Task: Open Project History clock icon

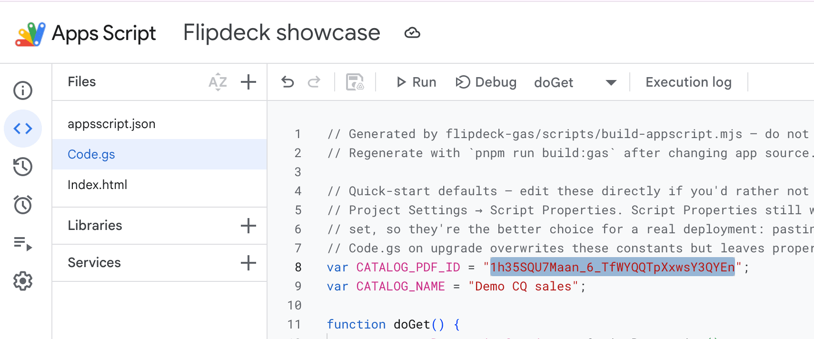Action: coord(23,167)
